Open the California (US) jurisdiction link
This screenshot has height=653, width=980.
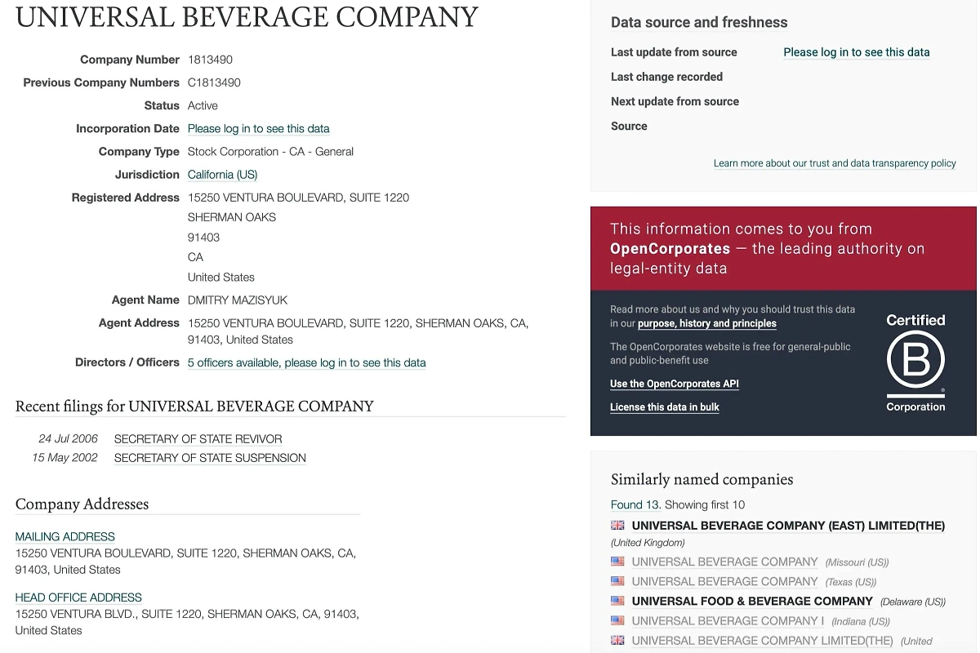pos(222,175)
